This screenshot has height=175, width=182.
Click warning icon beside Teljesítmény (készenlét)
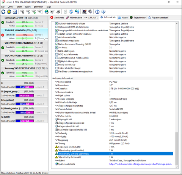click(x=56, y=157)
